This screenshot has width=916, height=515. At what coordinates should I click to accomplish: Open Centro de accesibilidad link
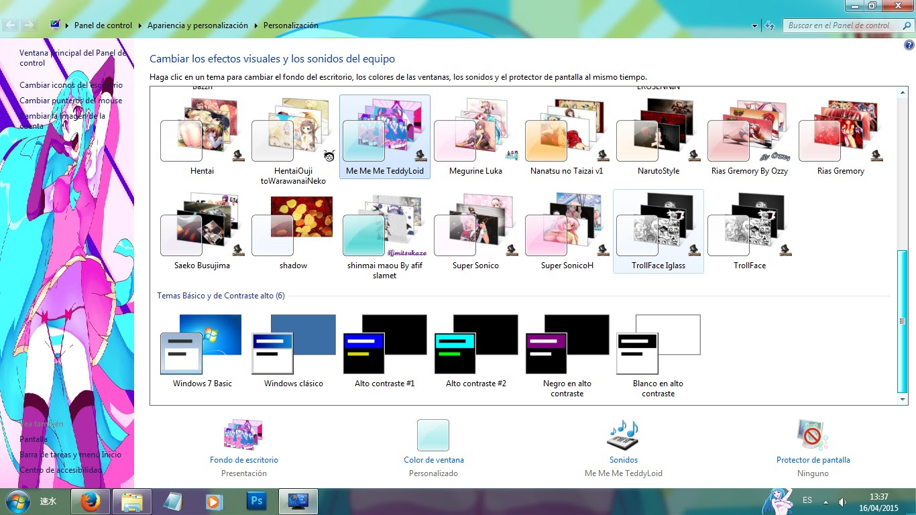(61, 470)
